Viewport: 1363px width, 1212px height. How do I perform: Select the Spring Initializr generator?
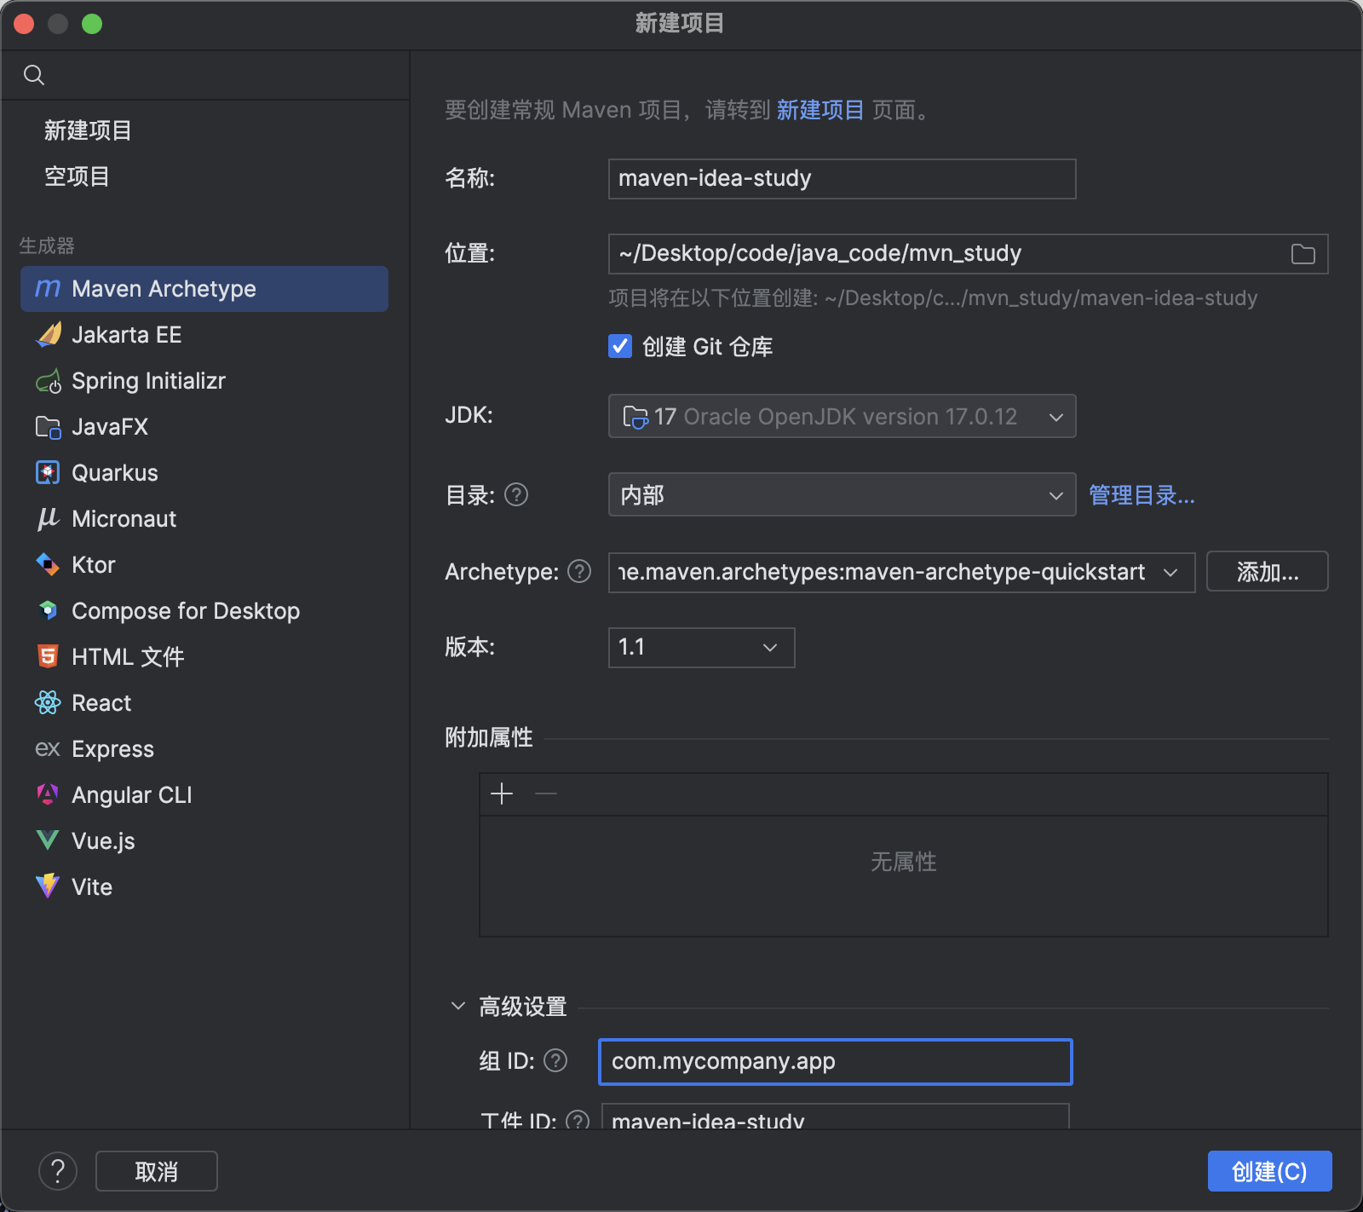pyautogui.click(x=148, y=381)
